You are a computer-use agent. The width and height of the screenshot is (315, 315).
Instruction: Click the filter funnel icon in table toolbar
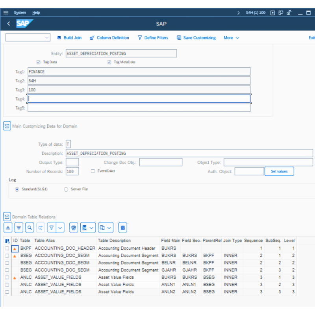tap(51, 228)
